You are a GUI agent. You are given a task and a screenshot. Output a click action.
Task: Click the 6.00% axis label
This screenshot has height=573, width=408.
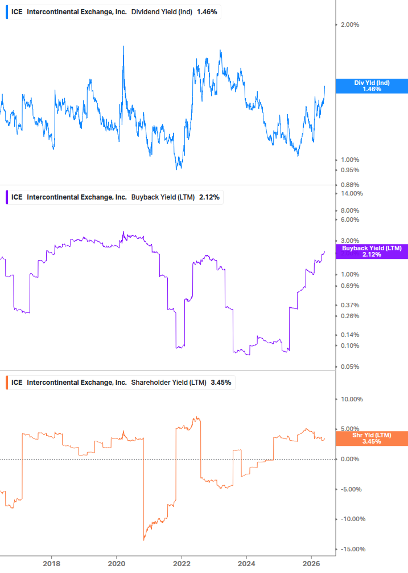click(x=350, y=220)
